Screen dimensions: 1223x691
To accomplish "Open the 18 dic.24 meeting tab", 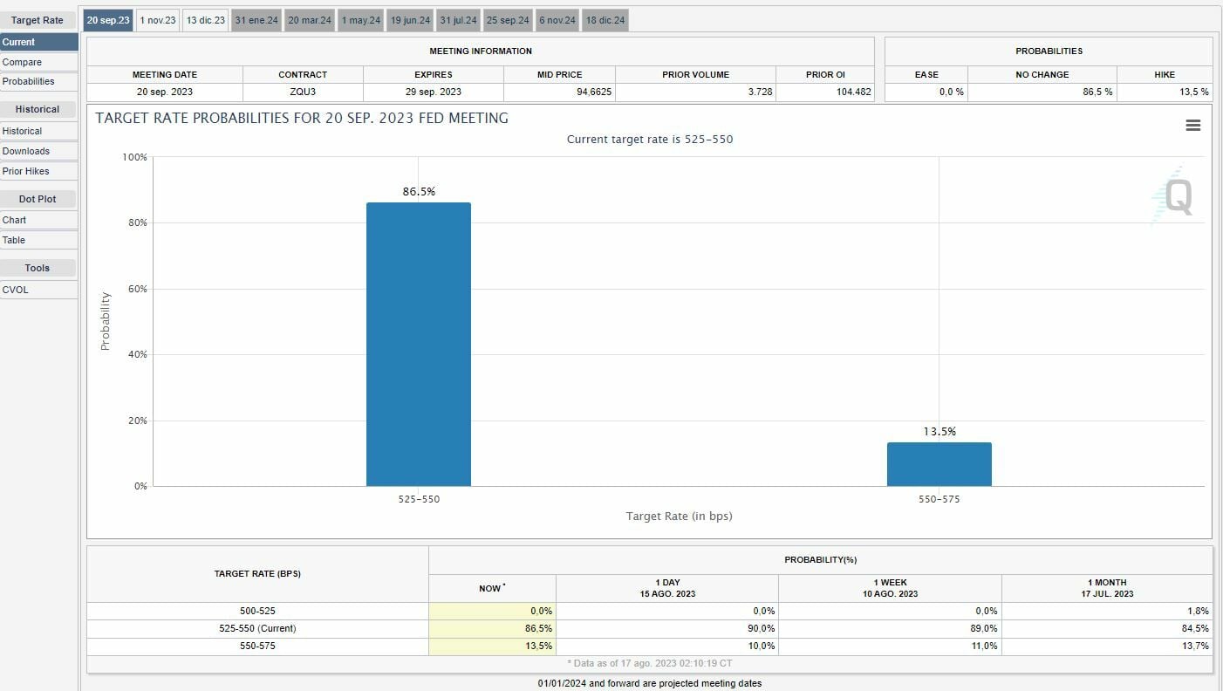I will [605, 20].
